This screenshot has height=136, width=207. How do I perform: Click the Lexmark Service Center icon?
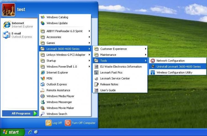click(96, 79)
